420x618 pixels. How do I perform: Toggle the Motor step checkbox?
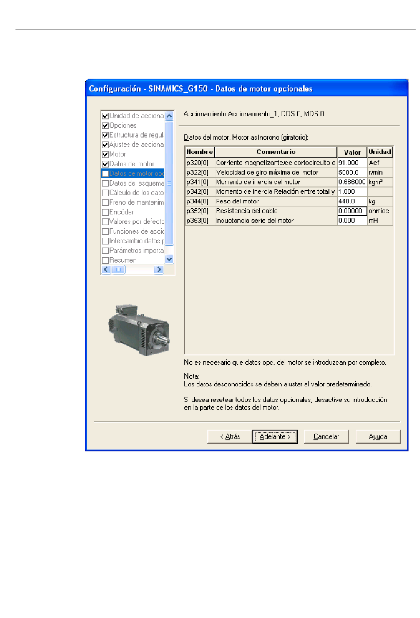pyautogui.click(x=105, y=154)
